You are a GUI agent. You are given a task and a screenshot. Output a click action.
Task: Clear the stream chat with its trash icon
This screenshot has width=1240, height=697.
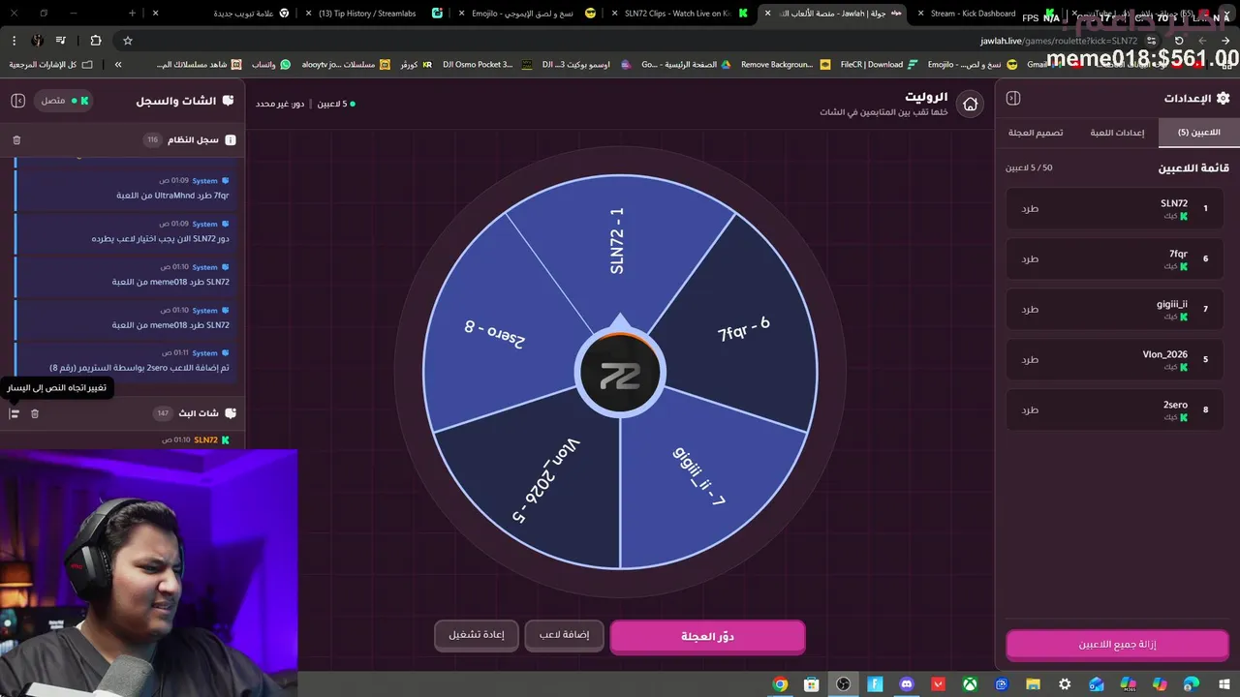(x=35, y=413)
